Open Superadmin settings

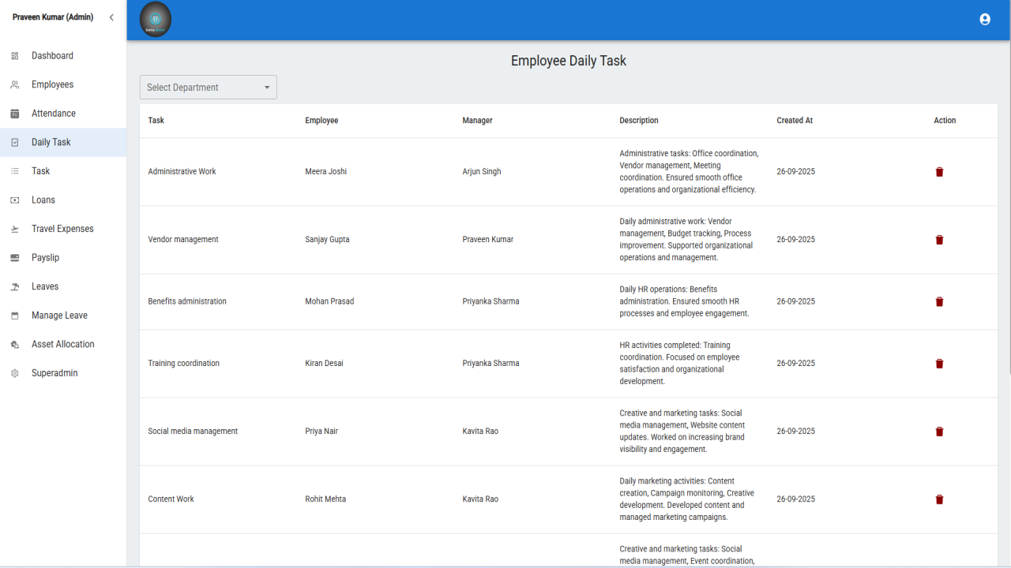63,373
